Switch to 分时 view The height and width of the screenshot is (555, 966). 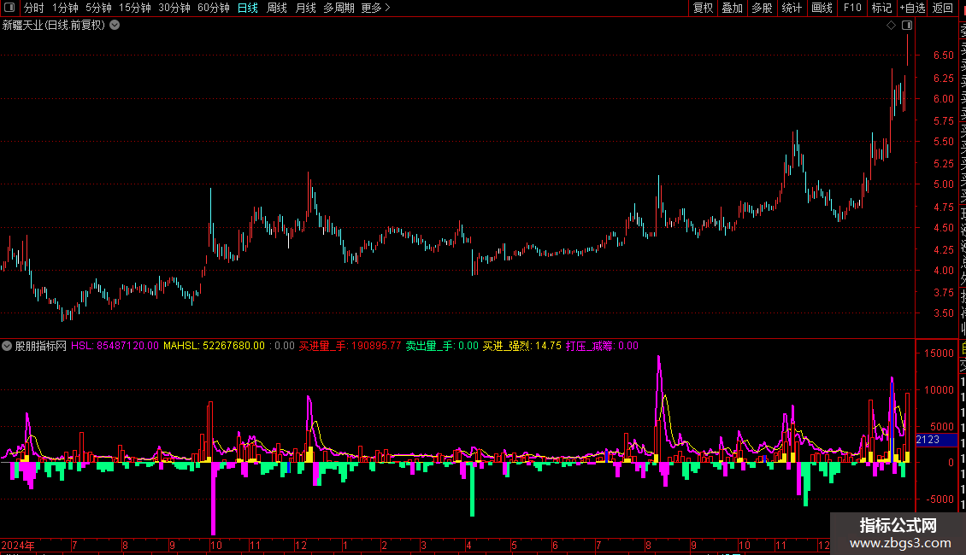[x=34, y=8]
